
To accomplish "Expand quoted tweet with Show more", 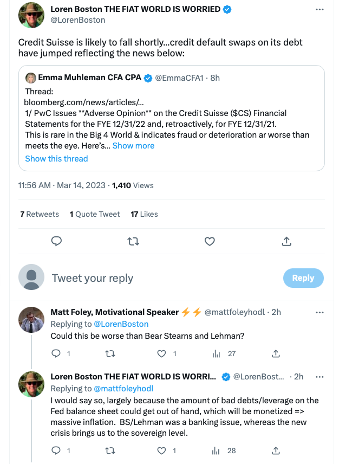I will pos(133,146).
